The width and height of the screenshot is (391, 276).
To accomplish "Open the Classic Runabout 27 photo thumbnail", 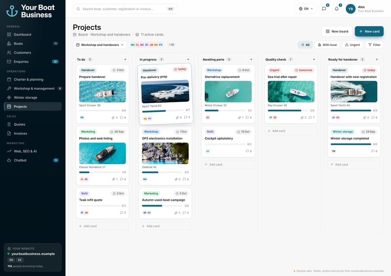I will point(102,153).
